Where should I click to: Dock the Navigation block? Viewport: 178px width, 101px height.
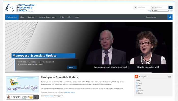click(170, 77)
